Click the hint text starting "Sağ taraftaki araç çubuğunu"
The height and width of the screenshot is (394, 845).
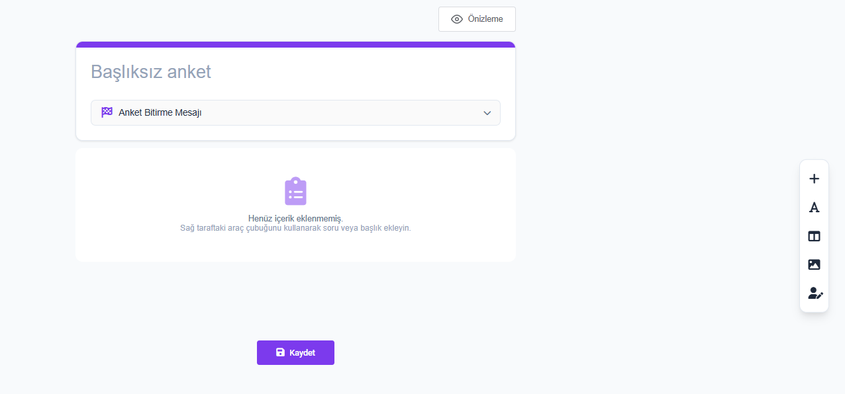(x=295, y=228)
